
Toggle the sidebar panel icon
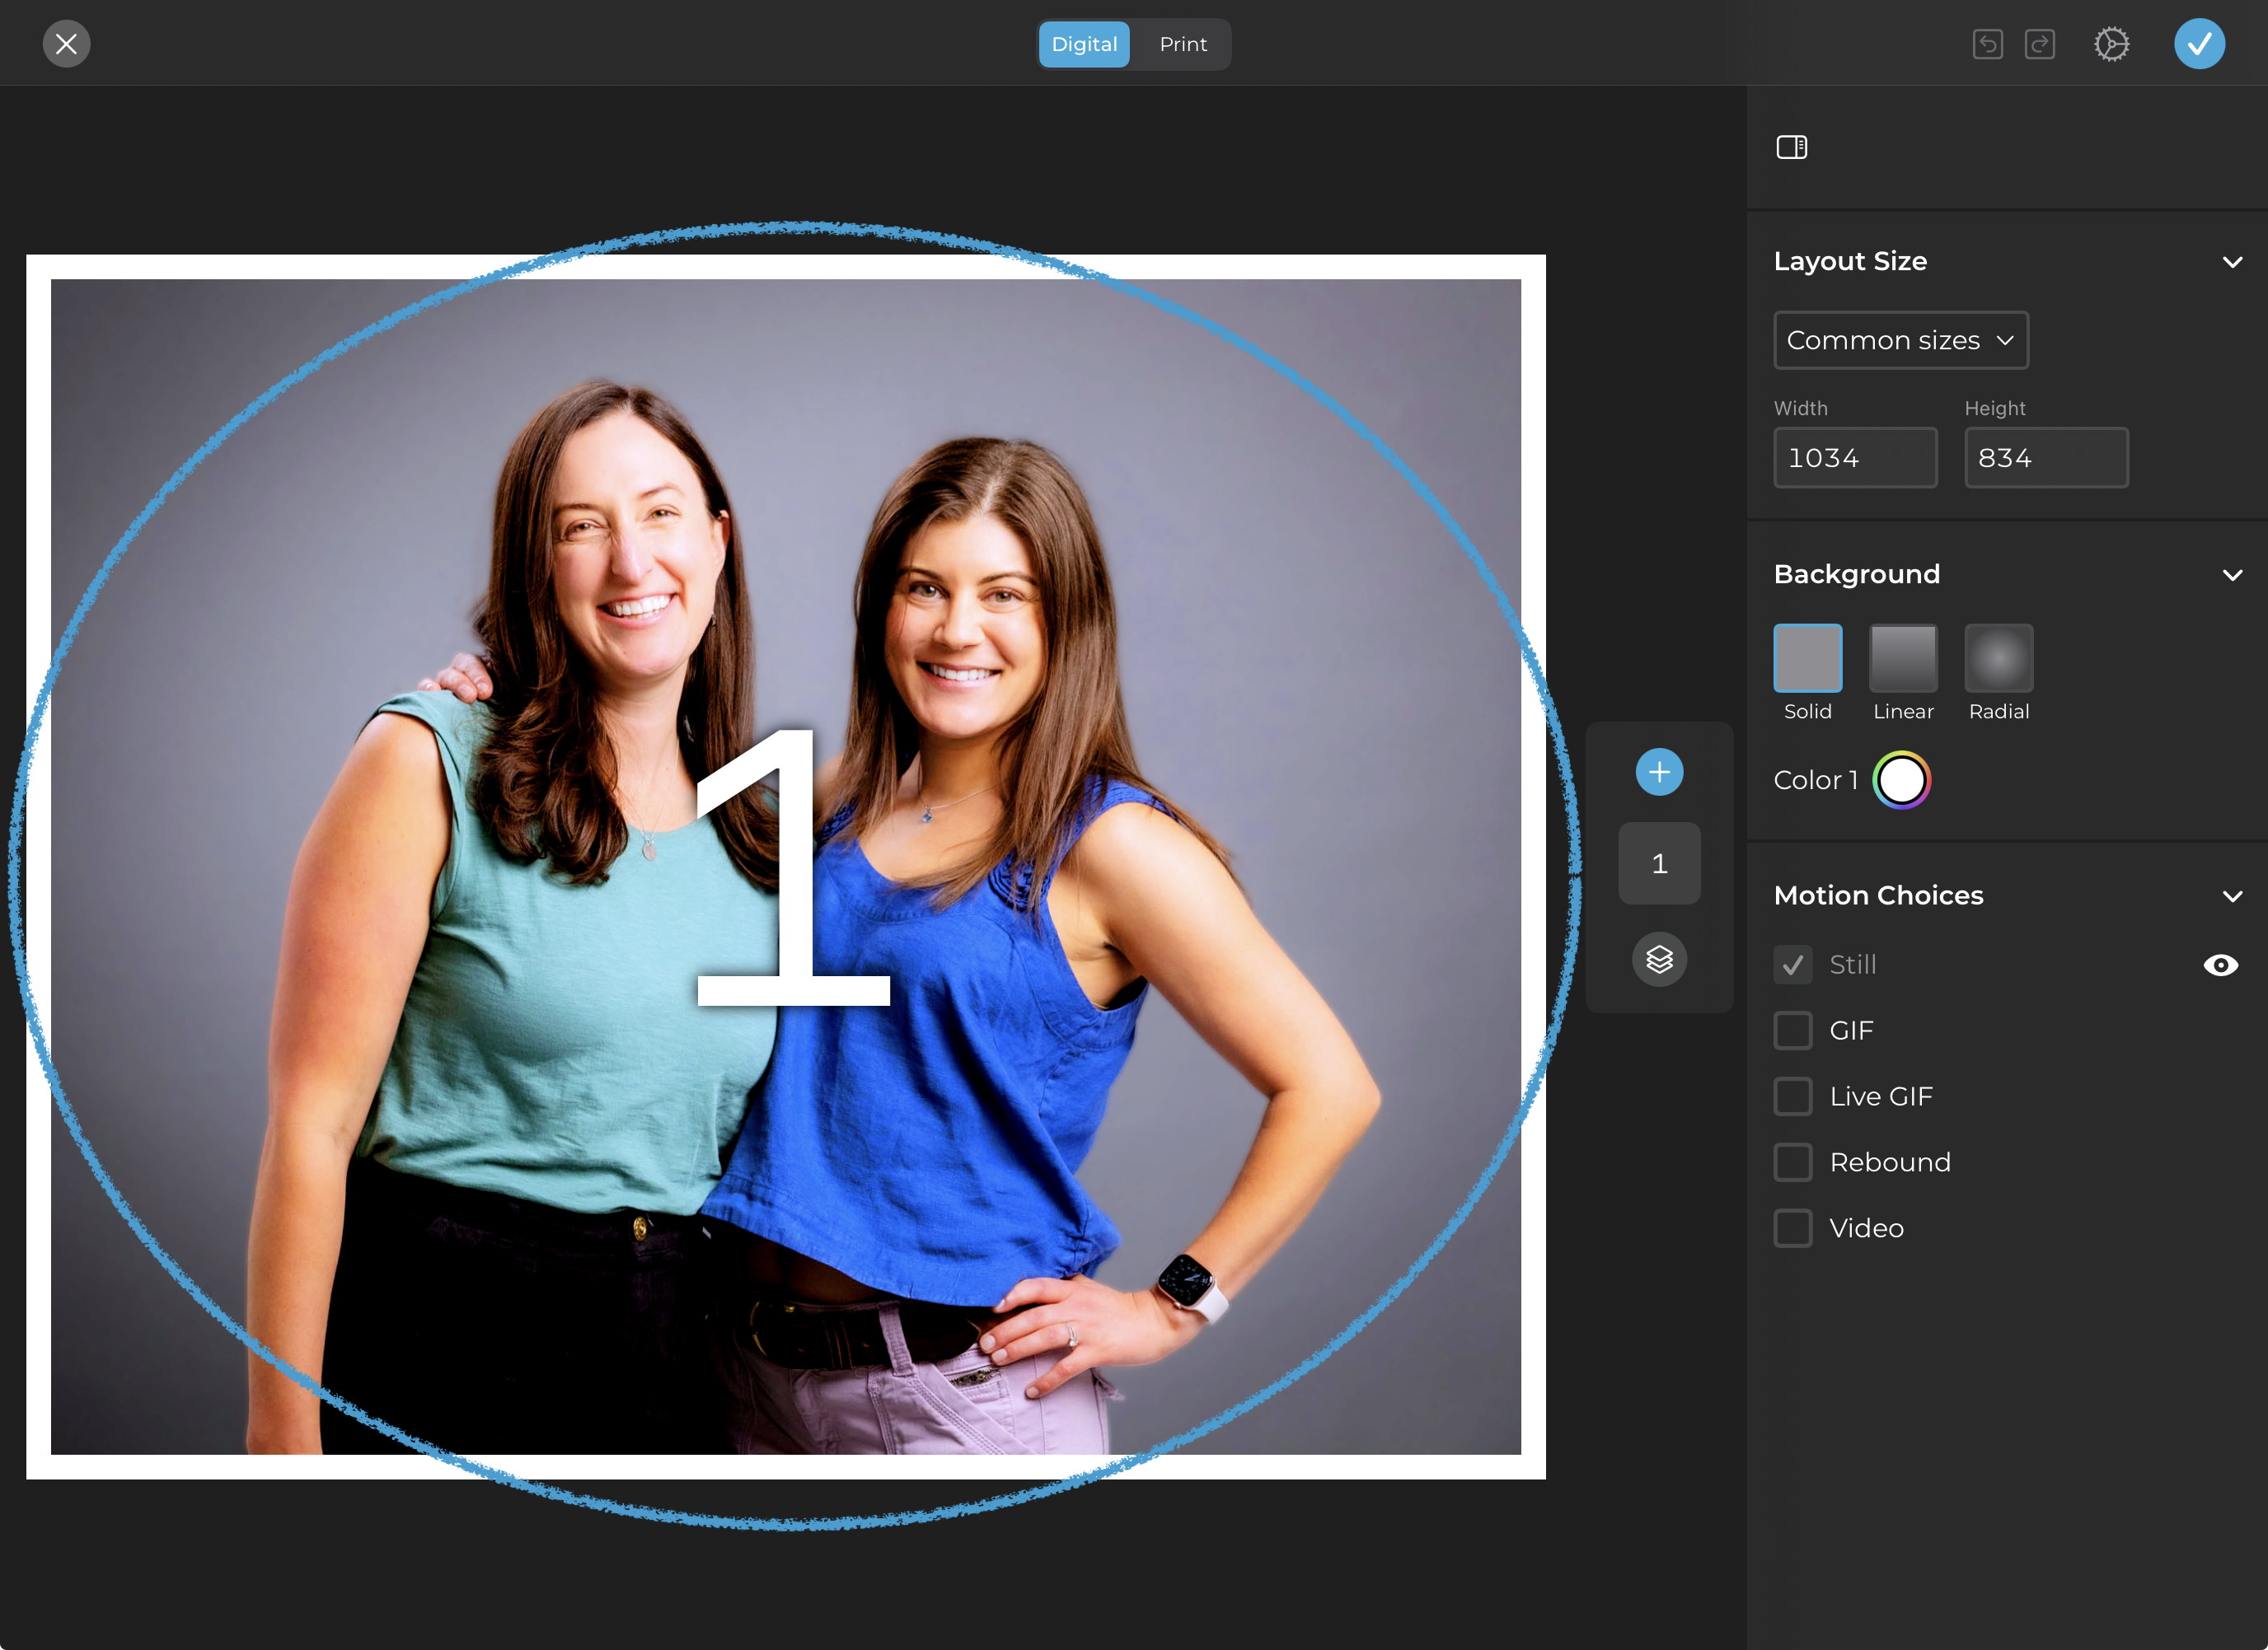click(1791, 147)
